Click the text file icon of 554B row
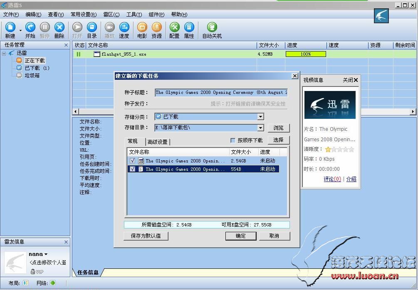418x290 pixels. coord(141,169)
